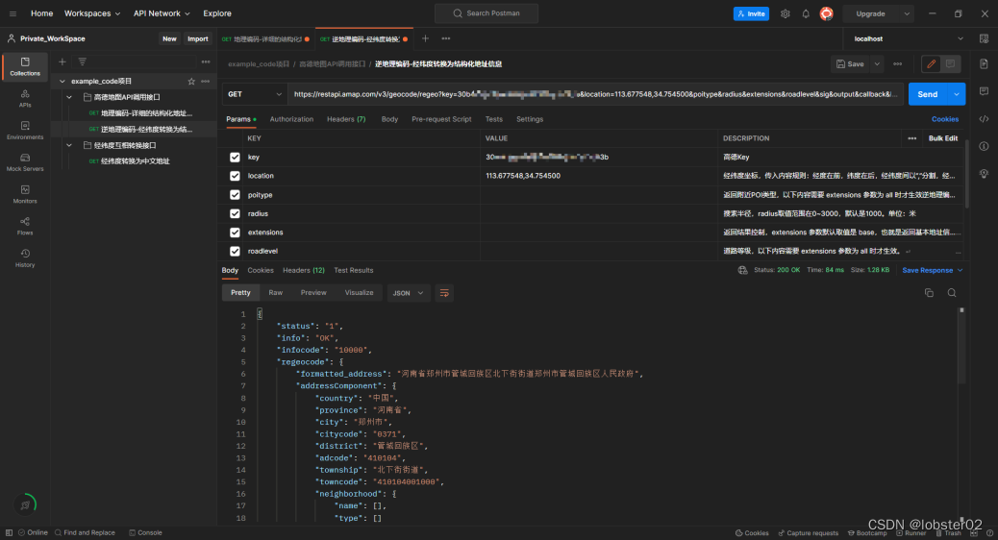This screenshot has width=998, height=540.
Task: Open the comments icon beside pencil
Action: (950, 63)
